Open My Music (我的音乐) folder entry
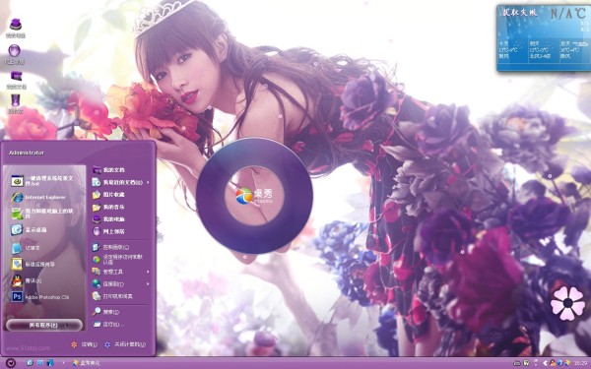This screenshot has width=591, height=369. pos(109,207)
